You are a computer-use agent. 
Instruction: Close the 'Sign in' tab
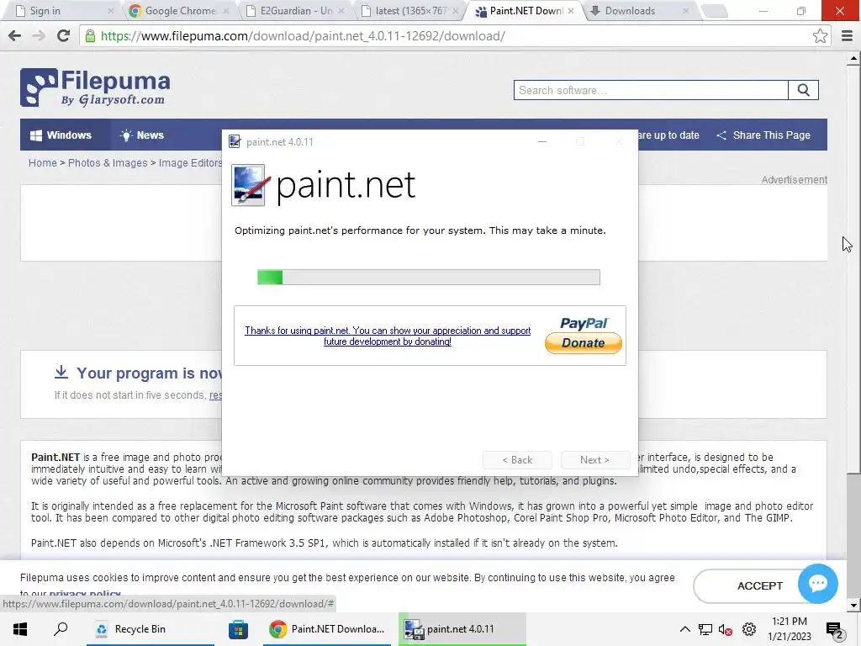(x=111, y=11)
